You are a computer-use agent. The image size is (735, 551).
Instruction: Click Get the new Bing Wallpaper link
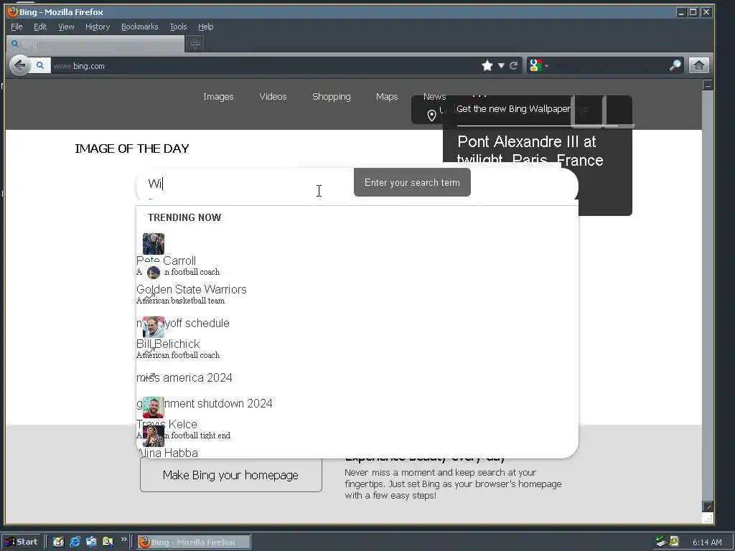[513, 109]
